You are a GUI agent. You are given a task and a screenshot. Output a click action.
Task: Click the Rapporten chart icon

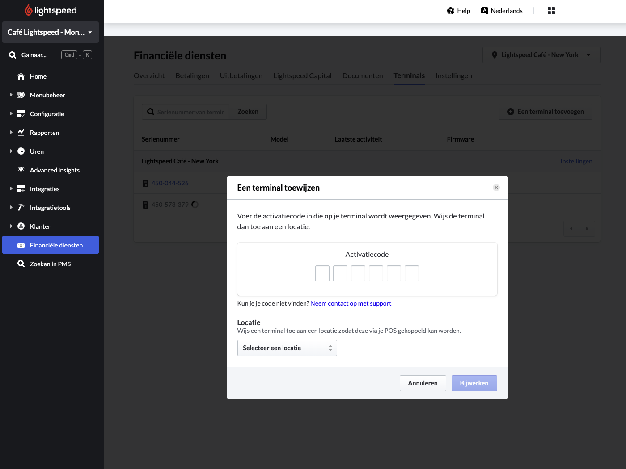pyautogui.click(x=21, y=133)
